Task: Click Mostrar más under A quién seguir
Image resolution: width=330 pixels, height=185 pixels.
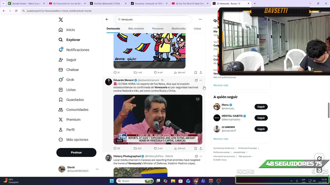Action: point(221,139)
